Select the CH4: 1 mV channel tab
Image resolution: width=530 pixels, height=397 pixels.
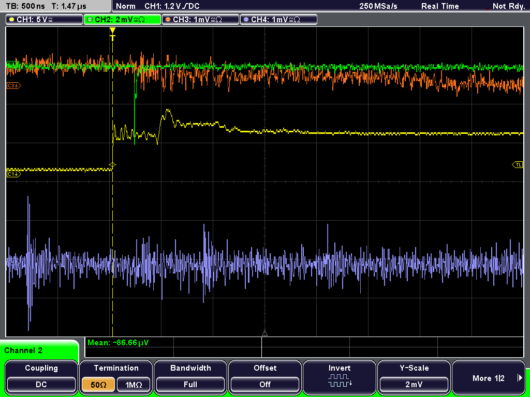coord(278,20)
